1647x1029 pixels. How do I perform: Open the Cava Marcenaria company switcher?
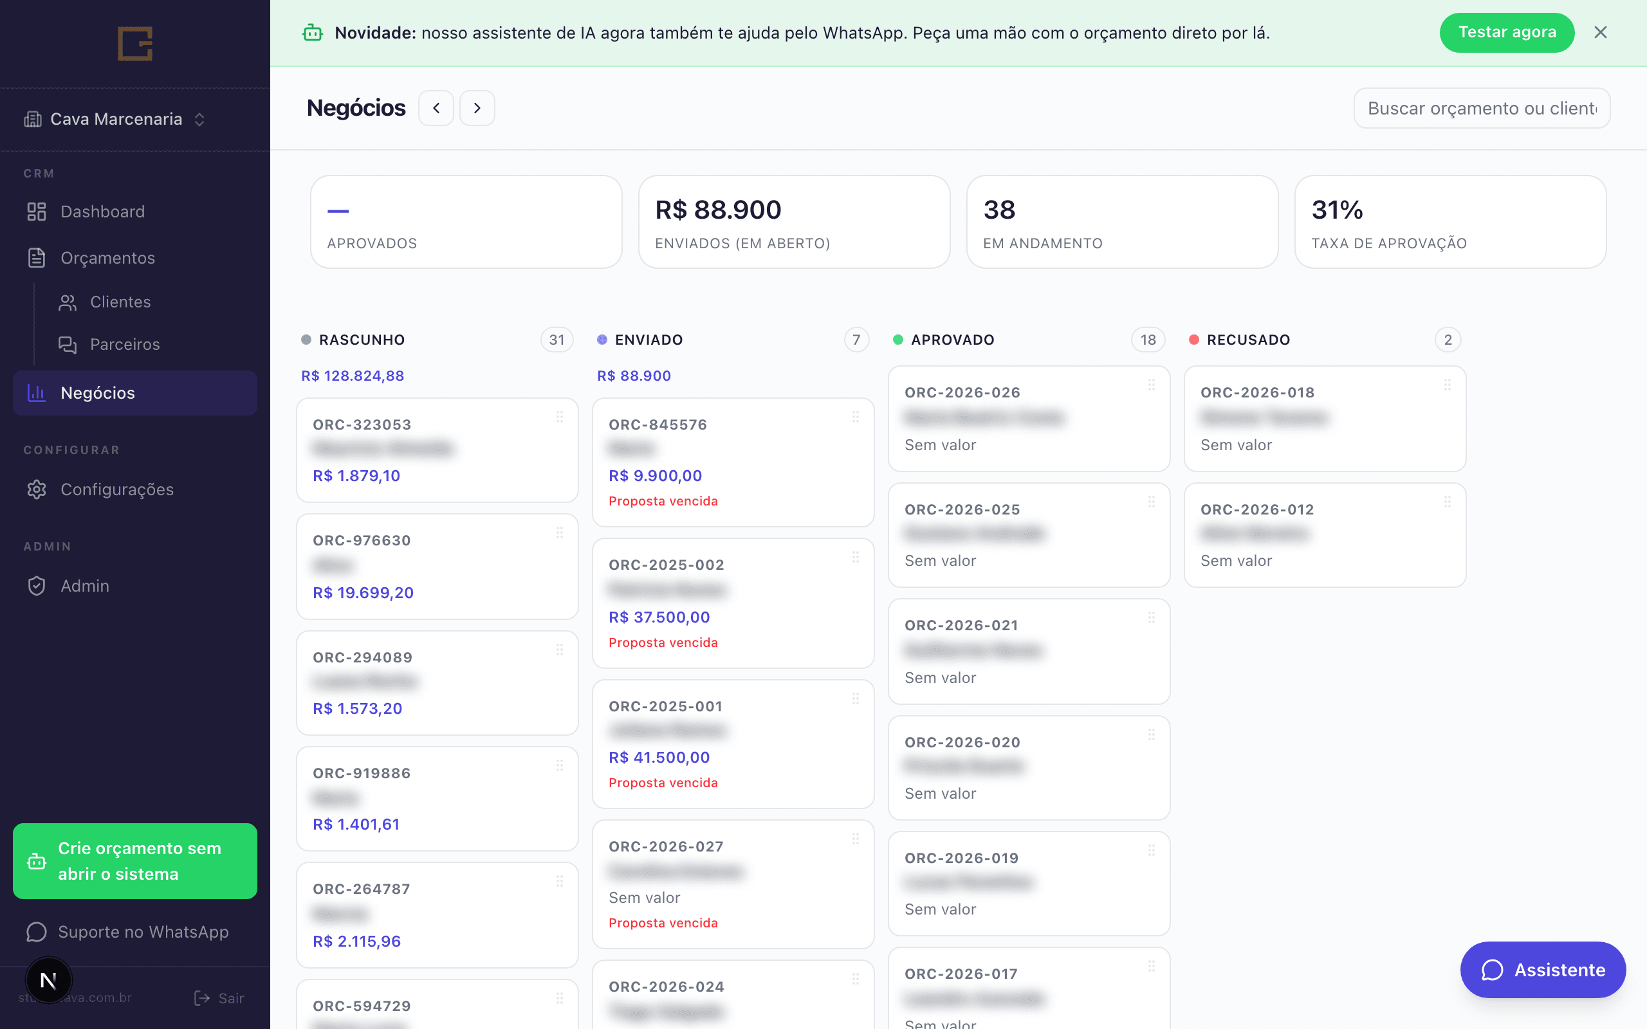115,119
